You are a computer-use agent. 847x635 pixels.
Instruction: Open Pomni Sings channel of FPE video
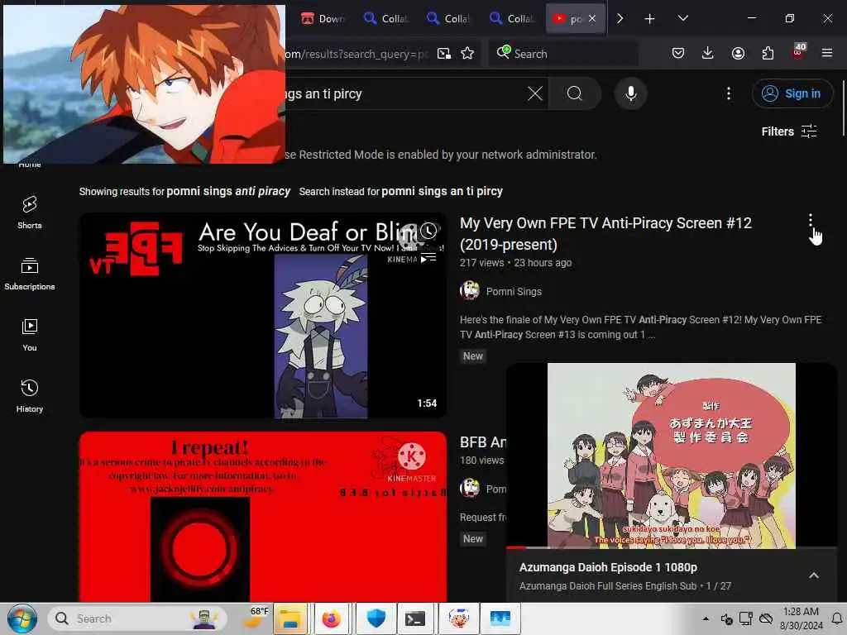pos(514,292)
